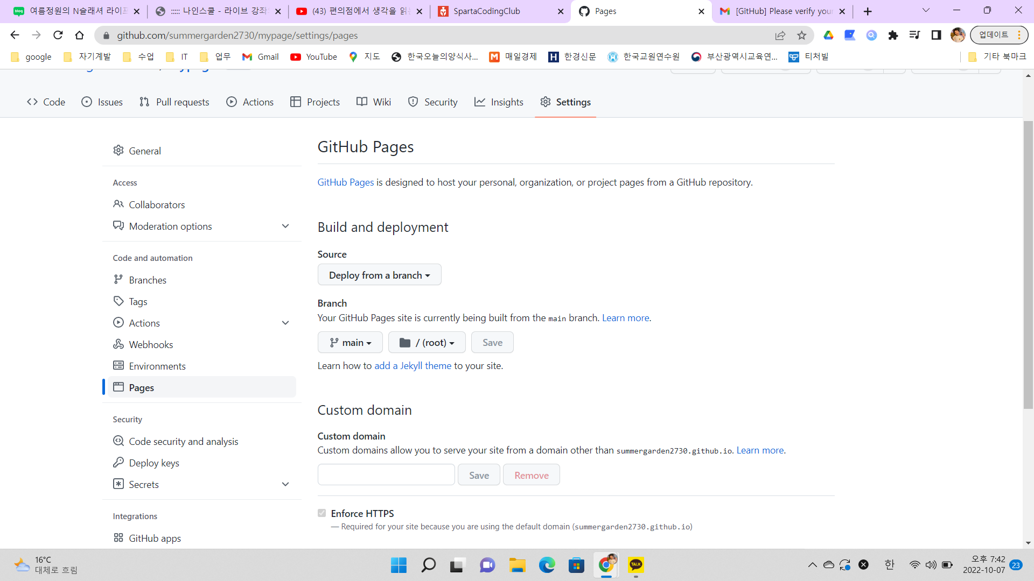Viewport: 1034px width, 581px height.
Task: Expand the Actions settings section
Action: click(285, 323)
